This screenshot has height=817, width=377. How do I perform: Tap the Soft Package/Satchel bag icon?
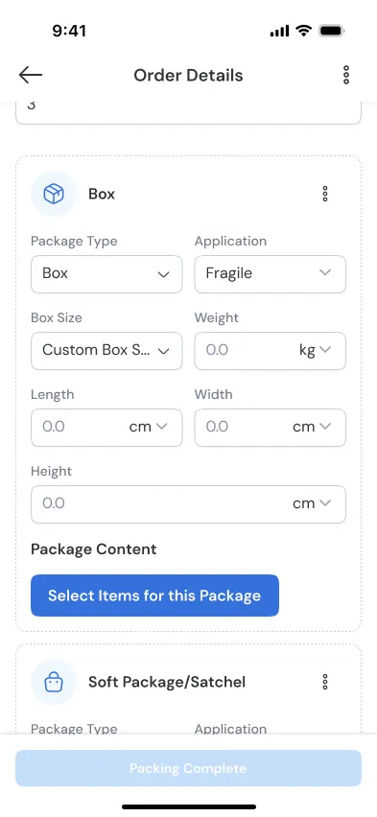coord(53,682)
